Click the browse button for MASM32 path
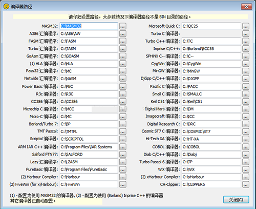The height and width of the screenshot is (209, 256). [x=123, y=26]
